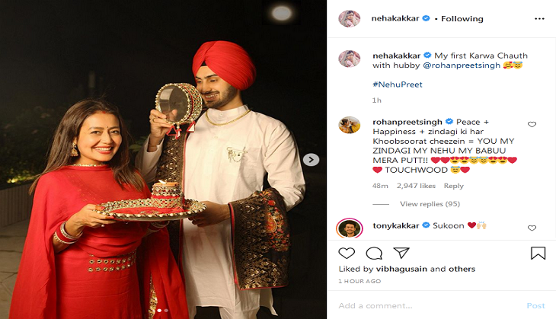Open comments via the speech bubble icon
The height and width of the screenshot is (319, 556).
pos(374,253)
